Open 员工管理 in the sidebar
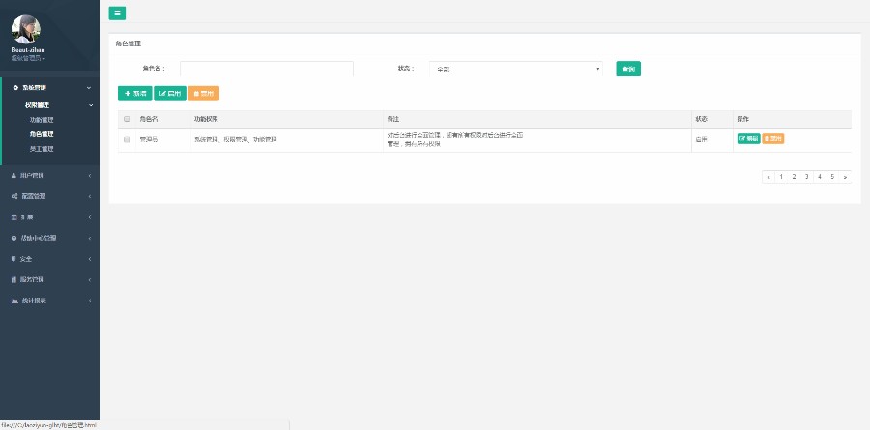Screen dimensions: 870x430 tap(42, 149)
